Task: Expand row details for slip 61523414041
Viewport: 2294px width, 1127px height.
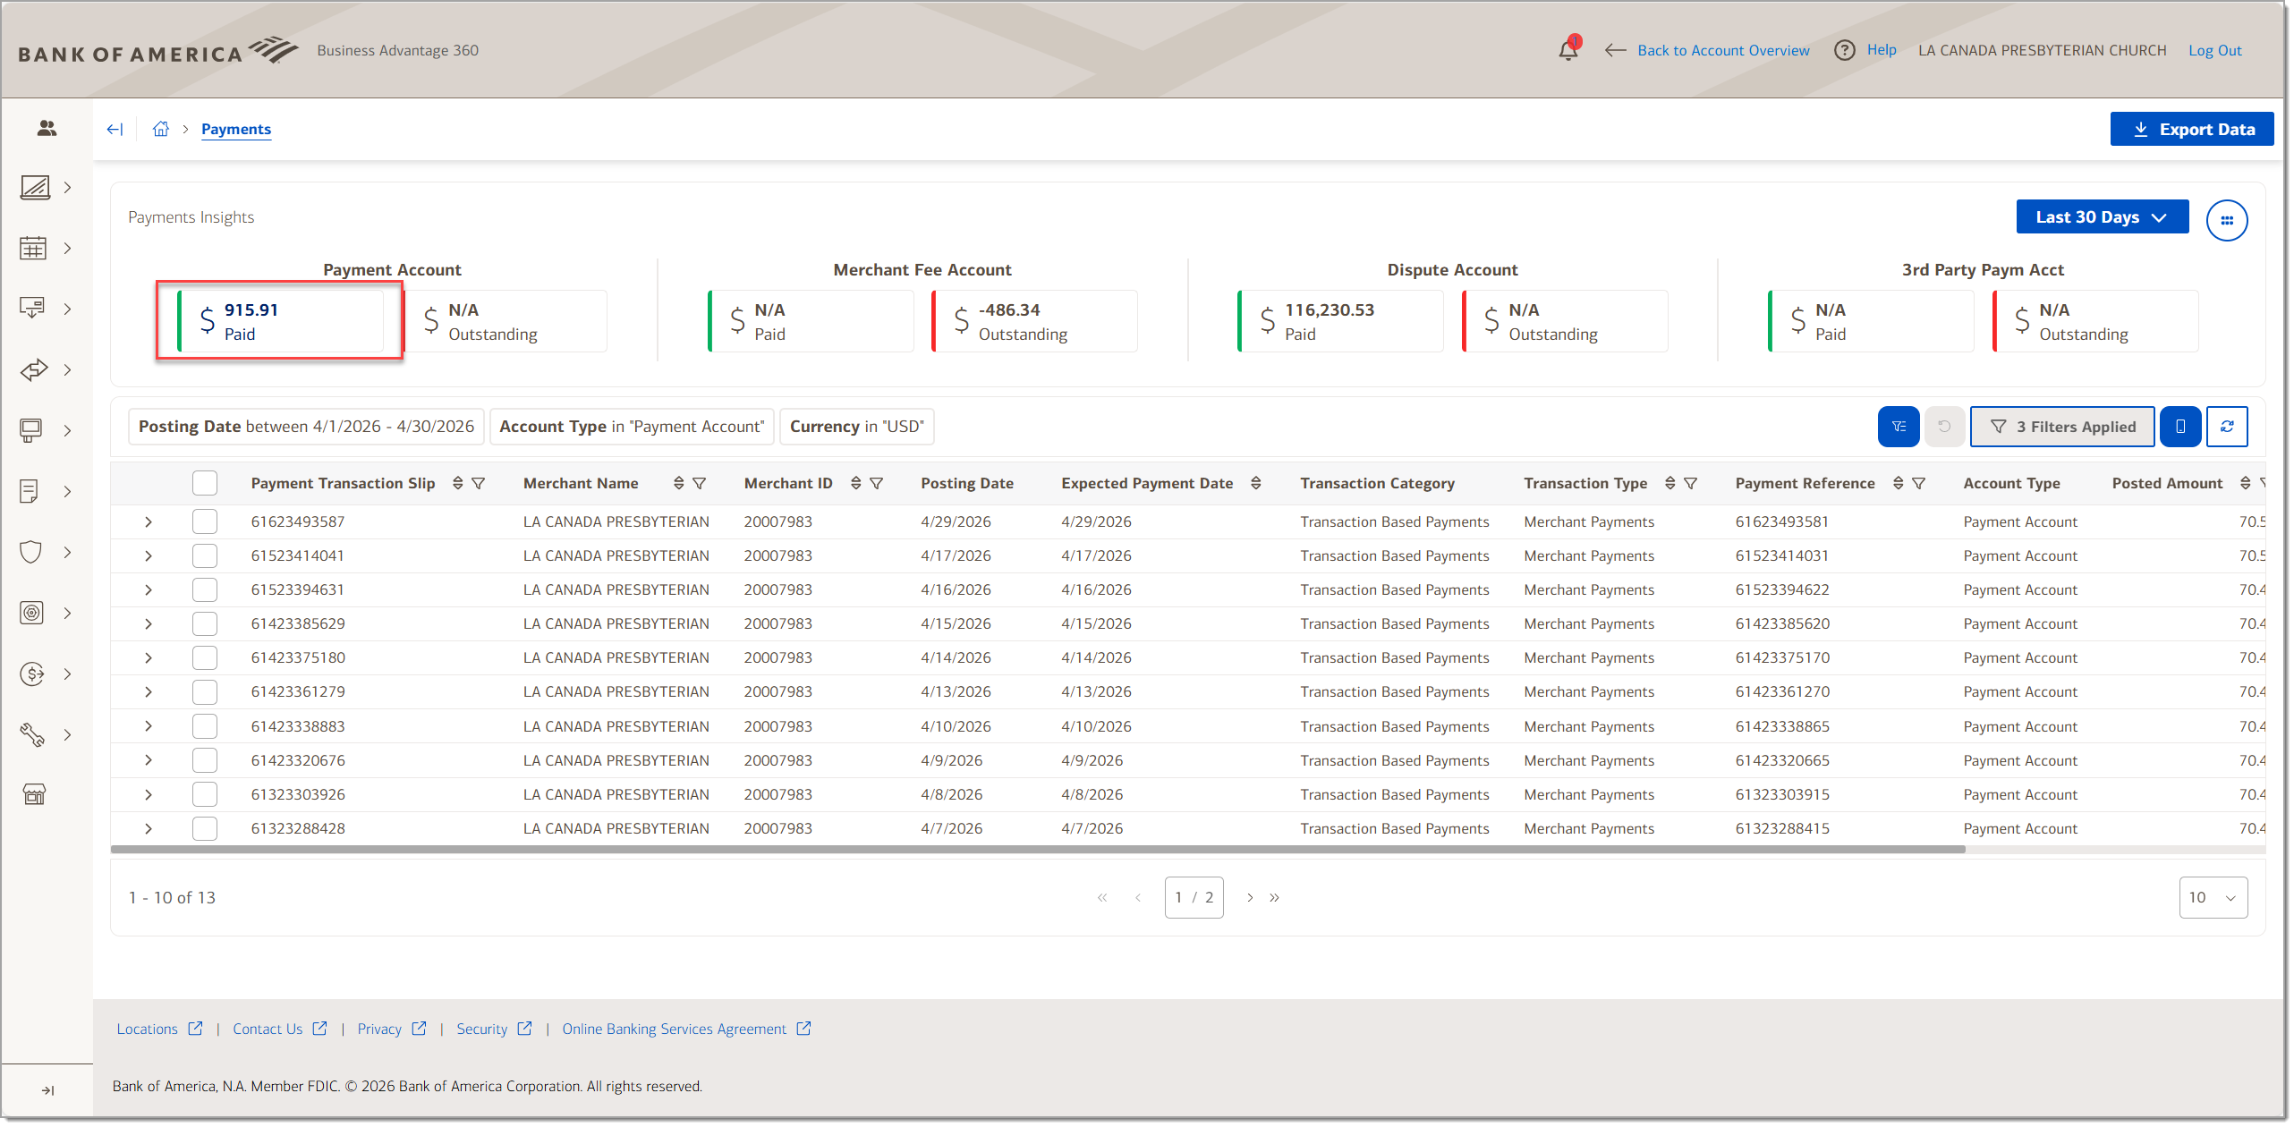Action: point(149,555)
